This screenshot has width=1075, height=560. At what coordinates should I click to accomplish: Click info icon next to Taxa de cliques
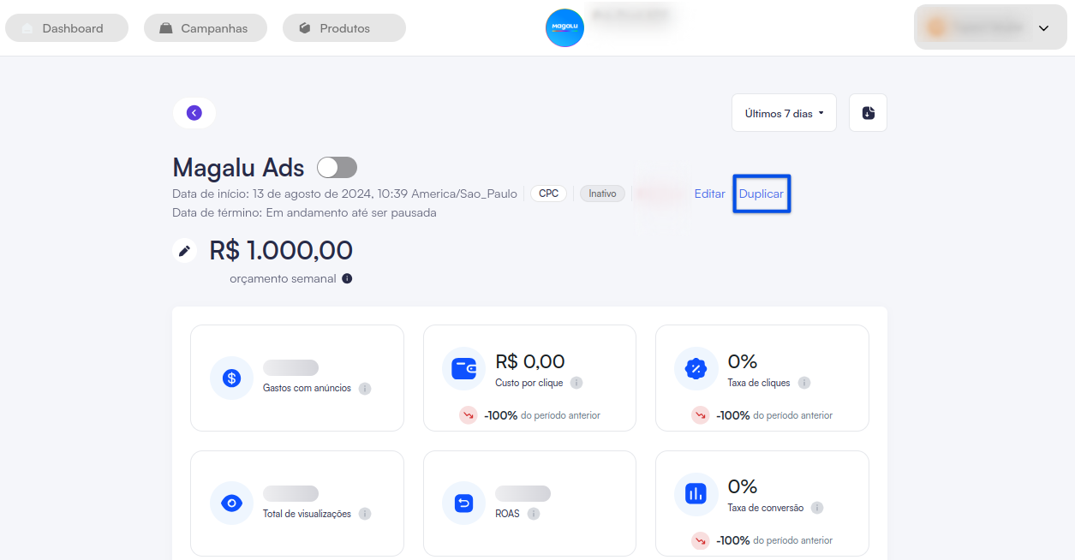click(x=803, y=383)
